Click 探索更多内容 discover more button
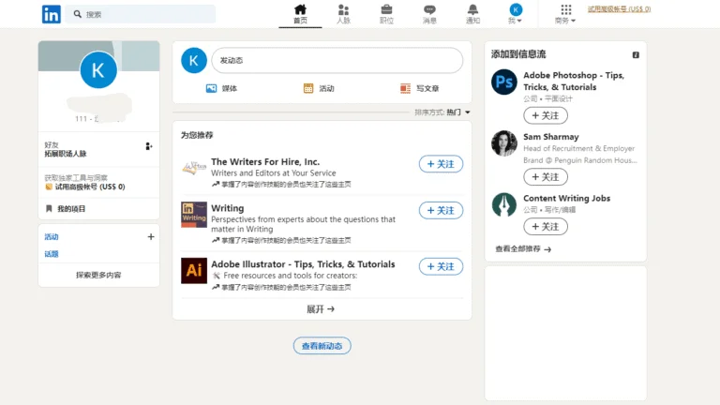The image size is (720, 405). point(98,275)
